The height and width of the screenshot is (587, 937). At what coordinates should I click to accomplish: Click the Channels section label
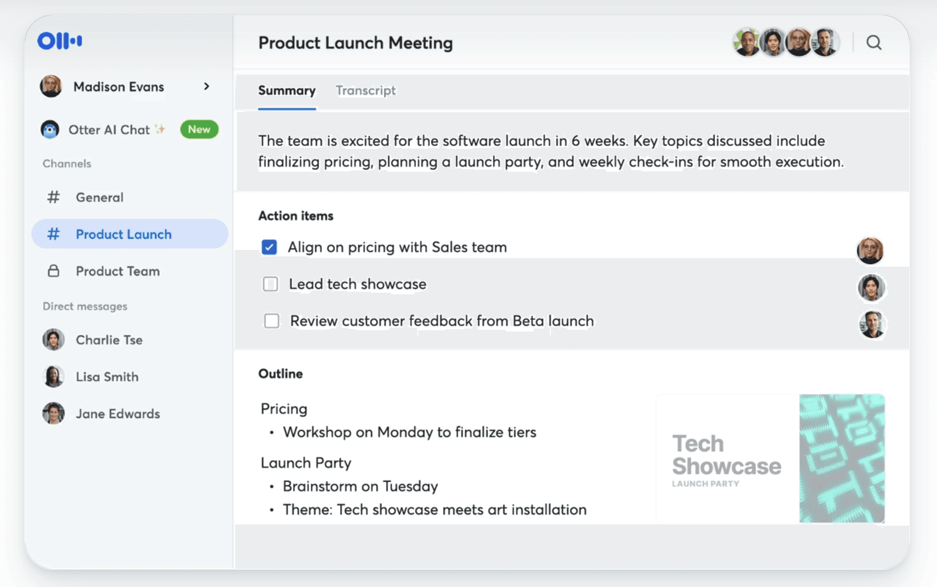point(67,164)
